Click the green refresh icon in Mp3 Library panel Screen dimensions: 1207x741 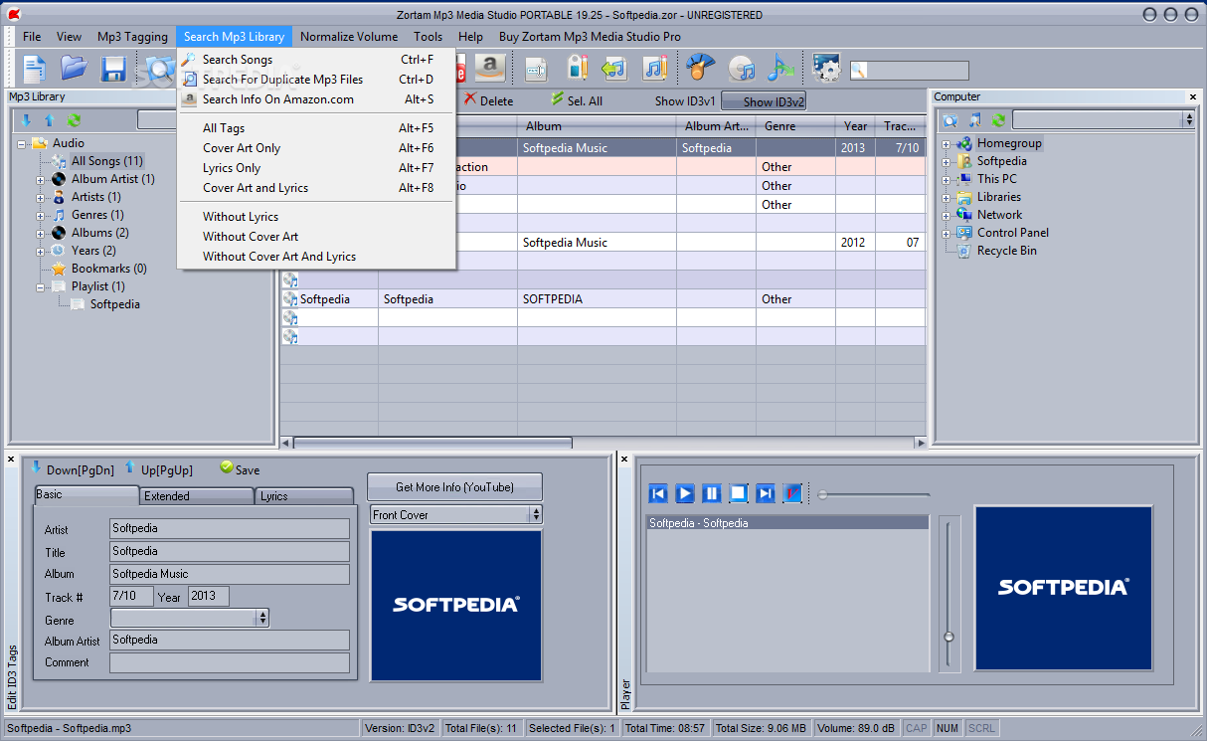click(74, 120)
